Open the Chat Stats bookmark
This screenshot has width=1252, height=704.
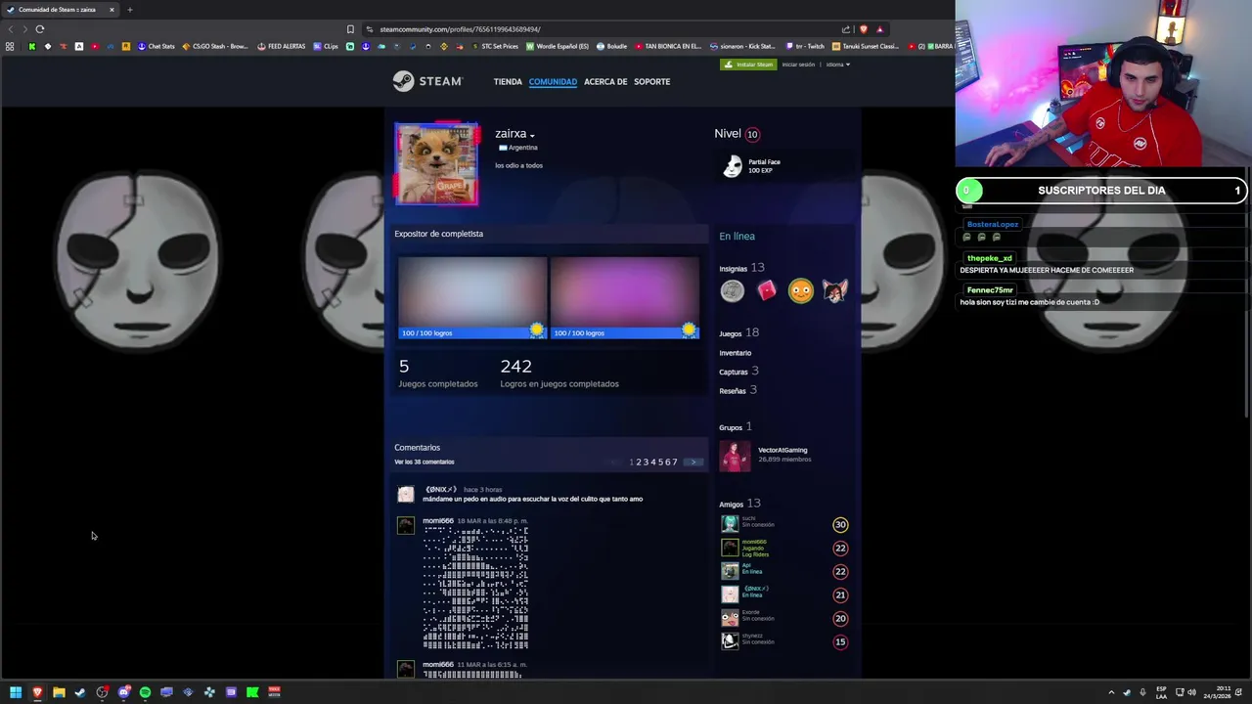156,46
